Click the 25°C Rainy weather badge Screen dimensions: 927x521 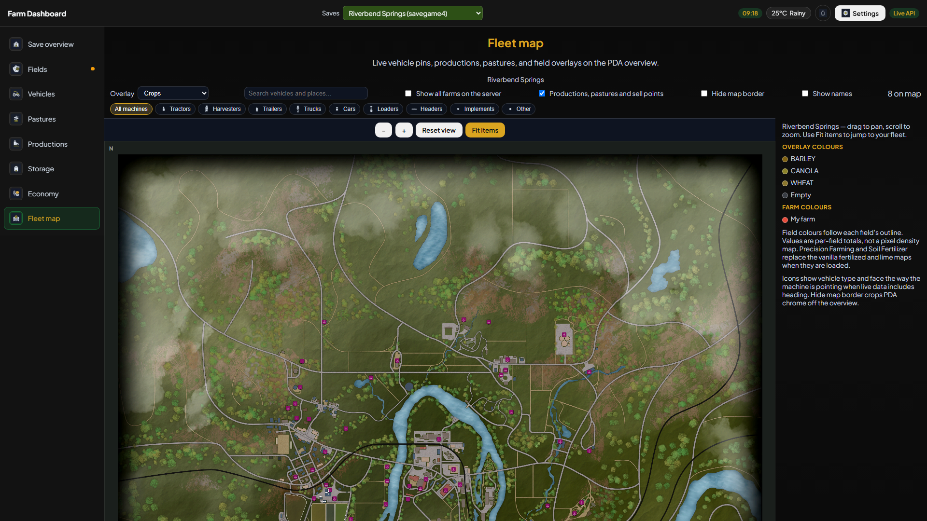tap(788, 14)
